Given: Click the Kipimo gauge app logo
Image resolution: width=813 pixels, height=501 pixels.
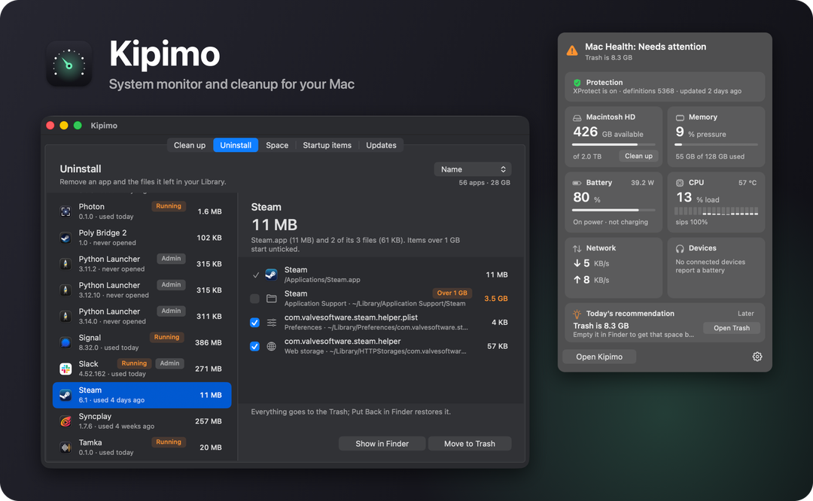Looking at the screenshot, I should (69, 64).
